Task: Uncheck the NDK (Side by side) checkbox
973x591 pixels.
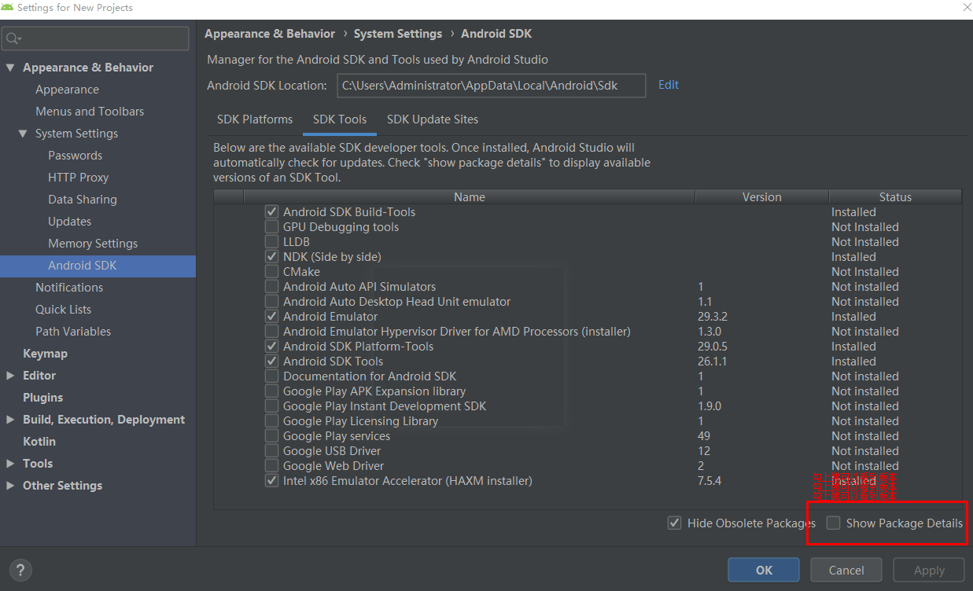Action: click(271, 257)
